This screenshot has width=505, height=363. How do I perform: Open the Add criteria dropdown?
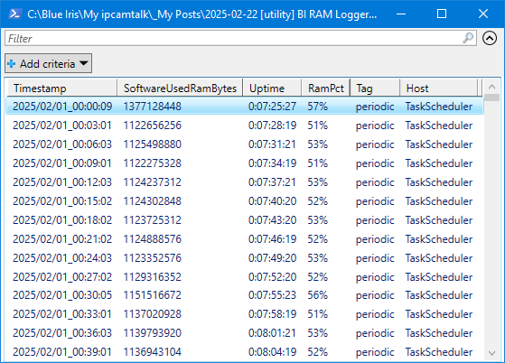click(x=48, y=63)
